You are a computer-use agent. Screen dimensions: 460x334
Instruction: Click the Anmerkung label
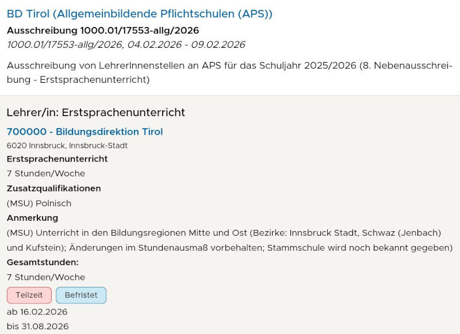click(32, 218)
